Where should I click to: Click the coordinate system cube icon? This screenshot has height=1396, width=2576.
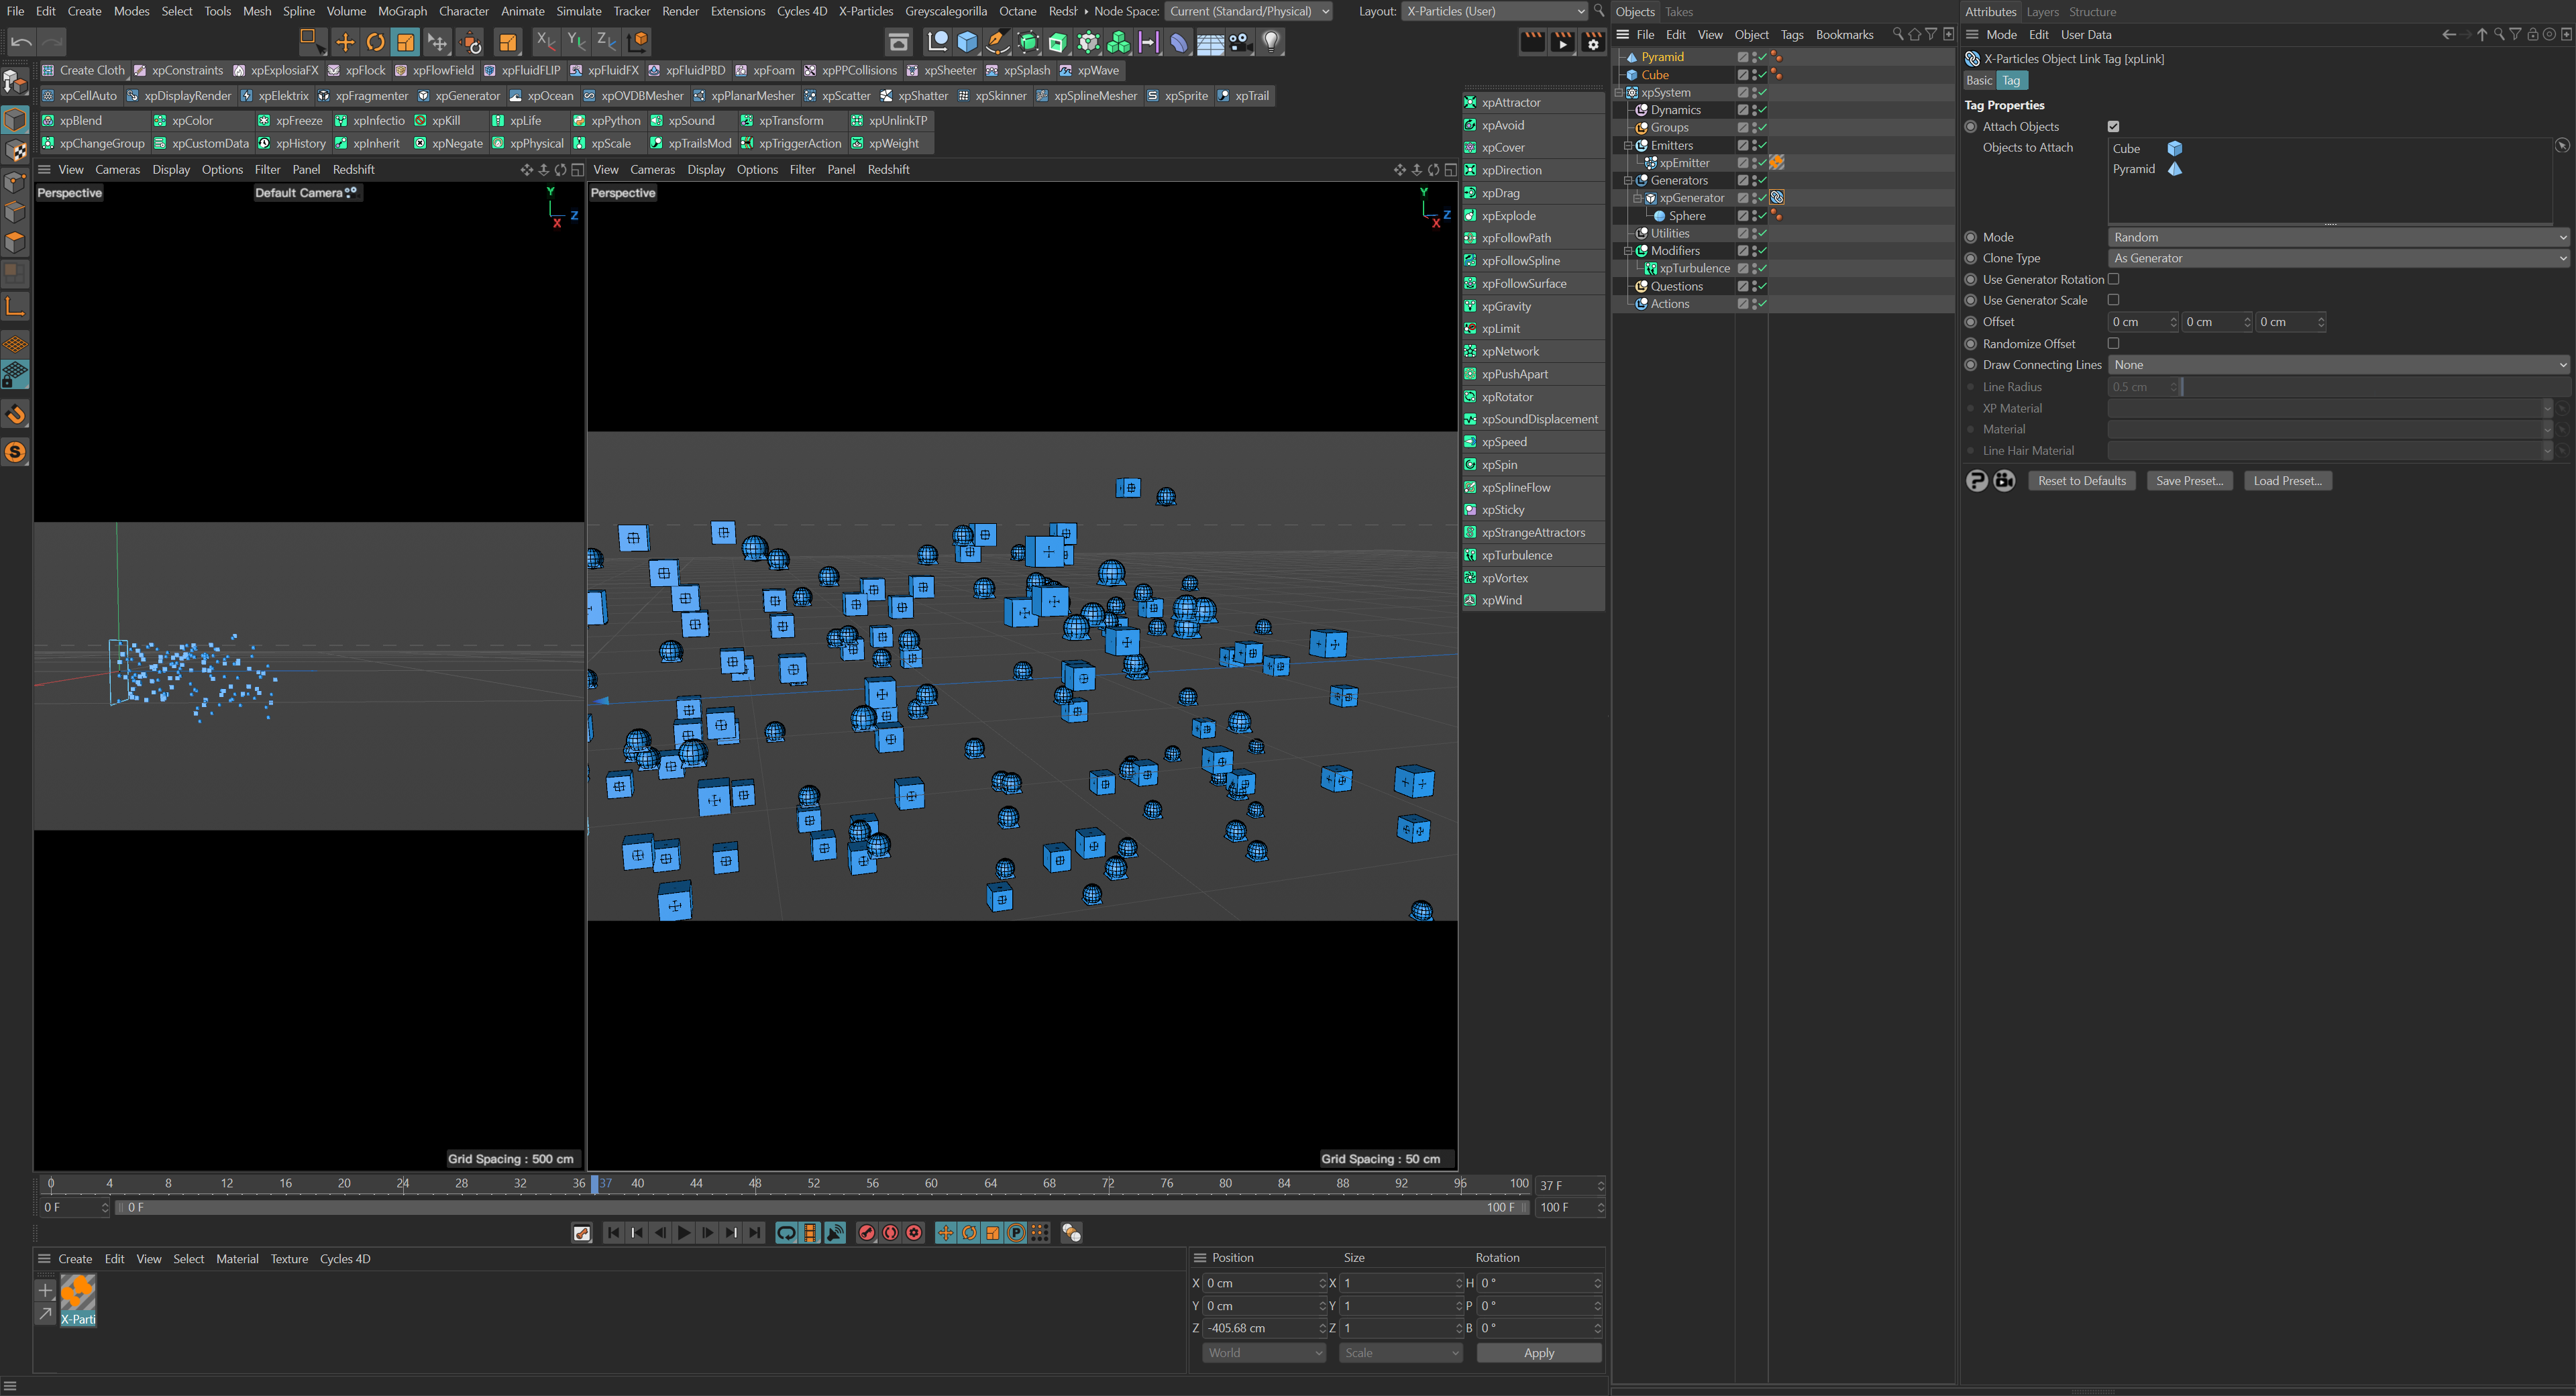pos(637,41)
